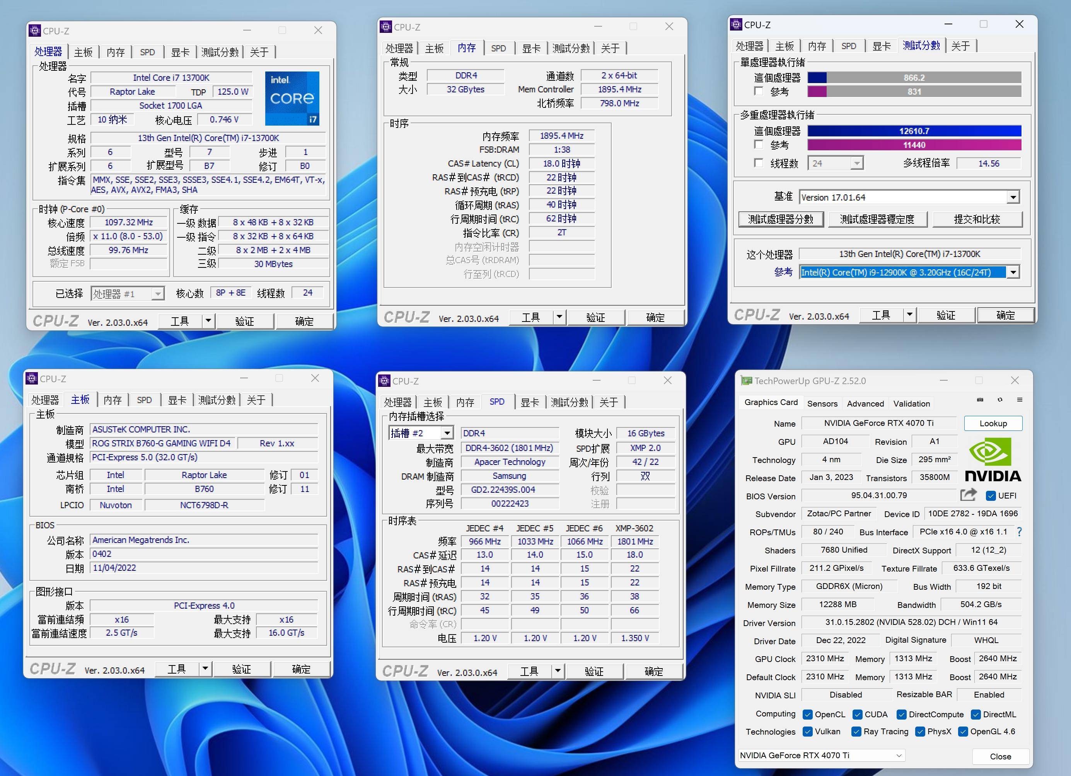
Task: Click the CPU-Z title icon in the memory-tab window
Action: [386, 27]
